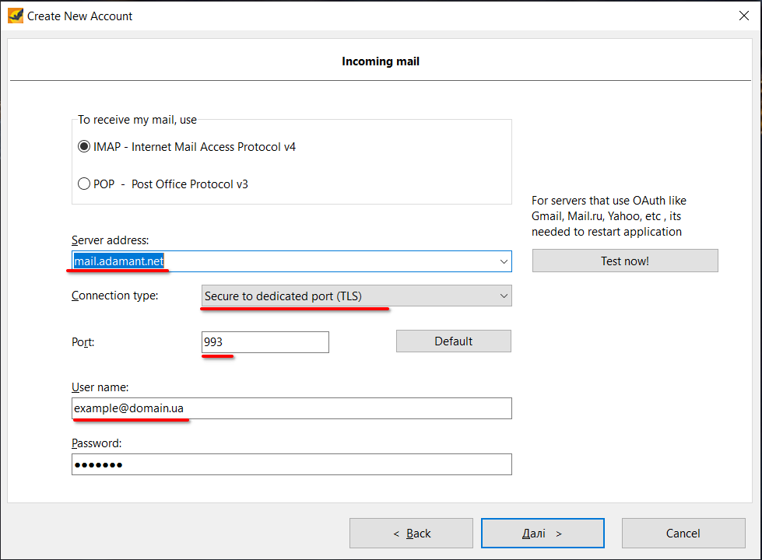Click the OAuth servers information note
The height and width of the screenshot is (560, 762).
click(609, 216)
